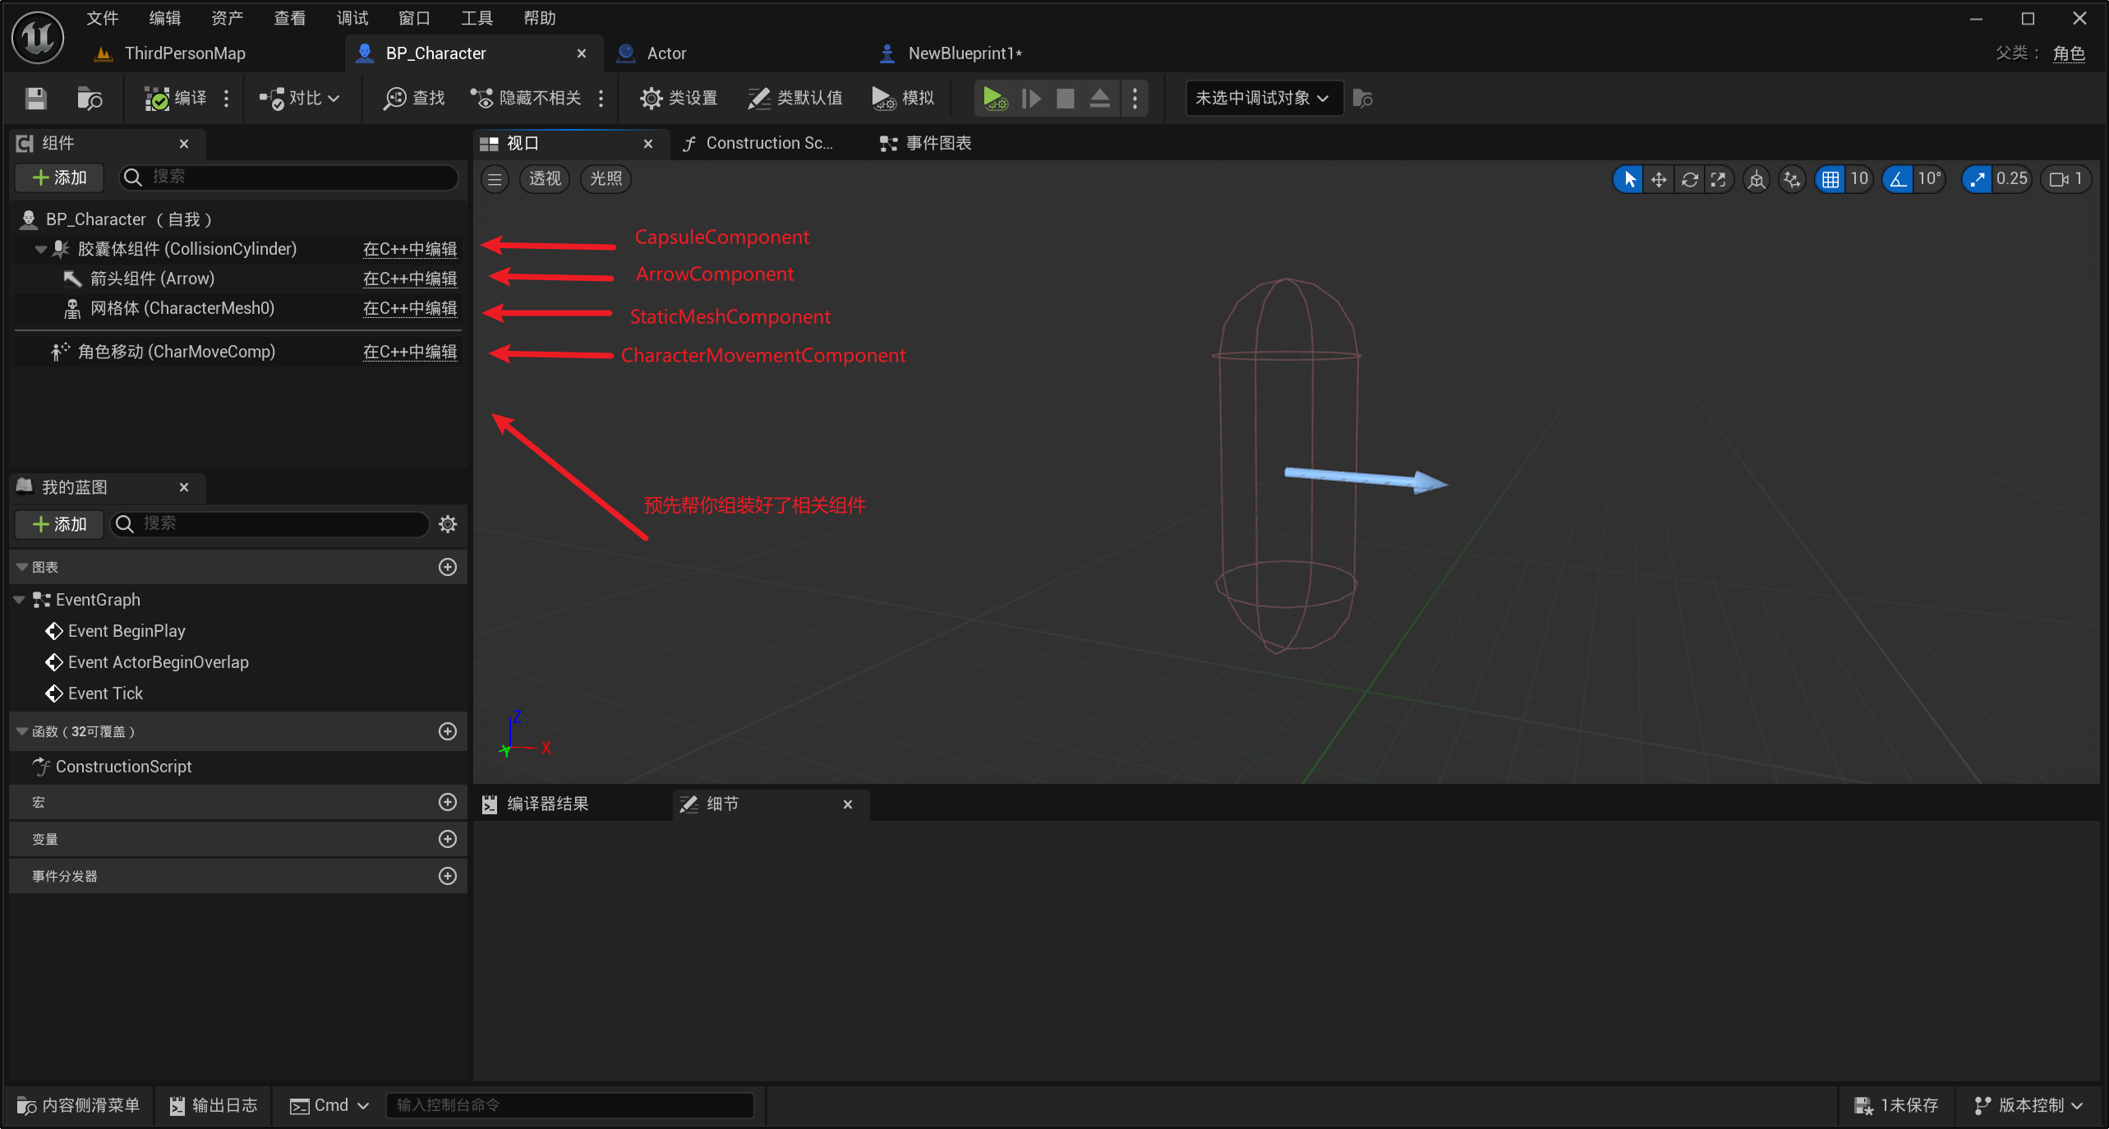This screenshot has width=2109, height=1129.
Task: Switch to the Actor tab
Action: pos(666,53)
